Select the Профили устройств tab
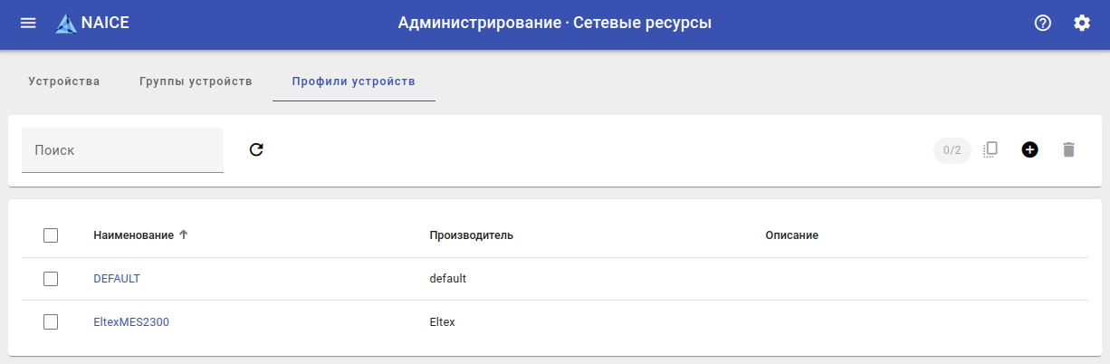 (x=353, y=81)
